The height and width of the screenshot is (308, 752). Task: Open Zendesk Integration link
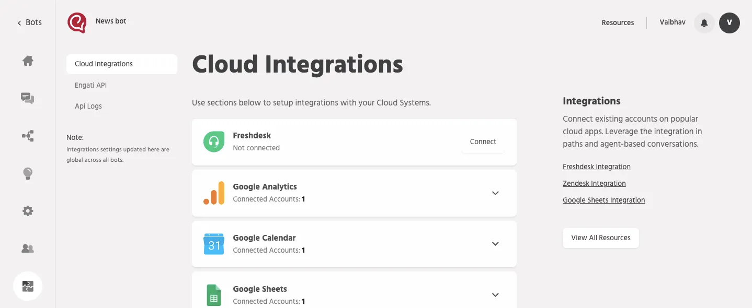tap(594, 183)
